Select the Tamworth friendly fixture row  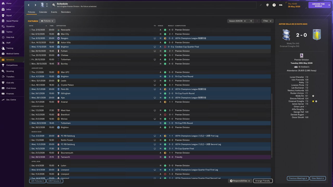tap(150, 157)
